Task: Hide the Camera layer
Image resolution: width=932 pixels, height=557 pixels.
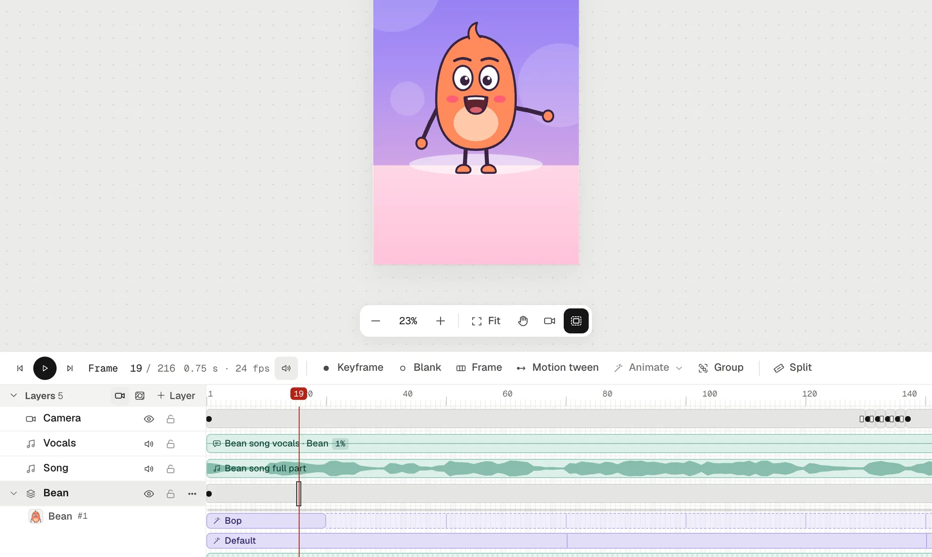Action: pos(149,419)
